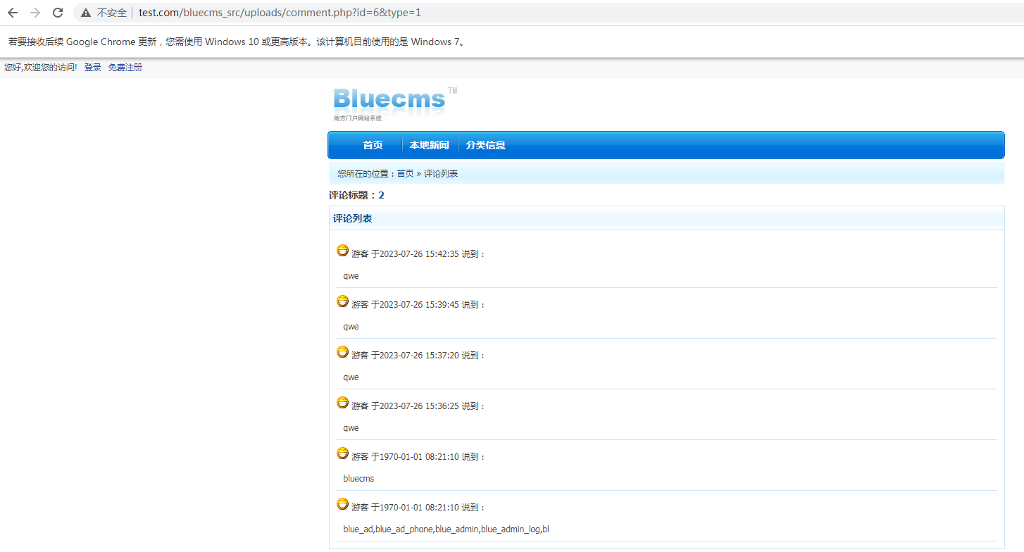Click the 不安全 site security label
Viewport: 1024px width, 552px height.
point(111,13)
